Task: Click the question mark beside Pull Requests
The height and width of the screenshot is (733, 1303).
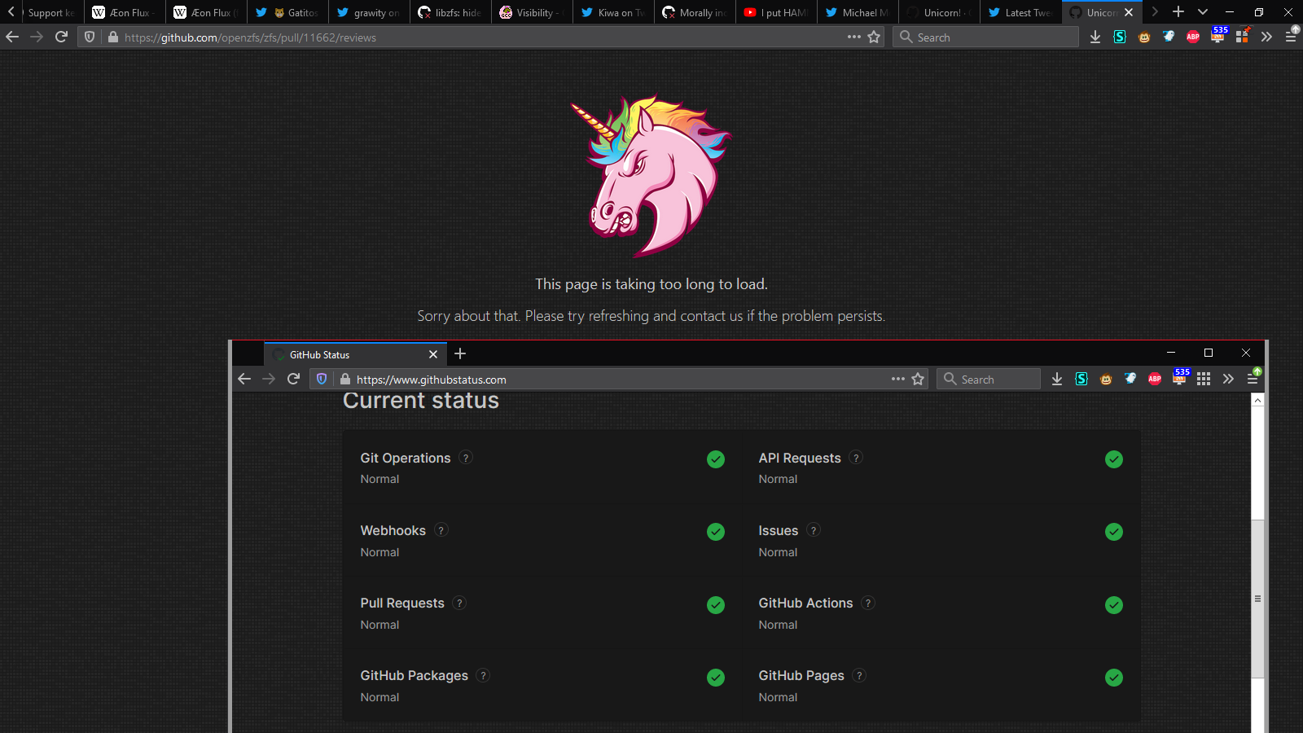Action: (x=459, y=603)
